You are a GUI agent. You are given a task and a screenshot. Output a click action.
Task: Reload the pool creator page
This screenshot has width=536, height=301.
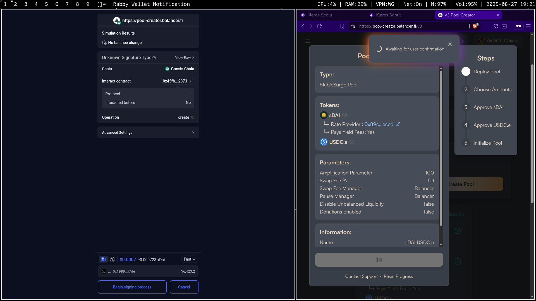coord(319,26)
